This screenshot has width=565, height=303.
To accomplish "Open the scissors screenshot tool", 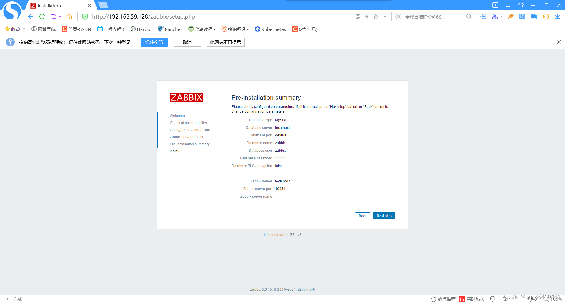I will tap(495, 16).
